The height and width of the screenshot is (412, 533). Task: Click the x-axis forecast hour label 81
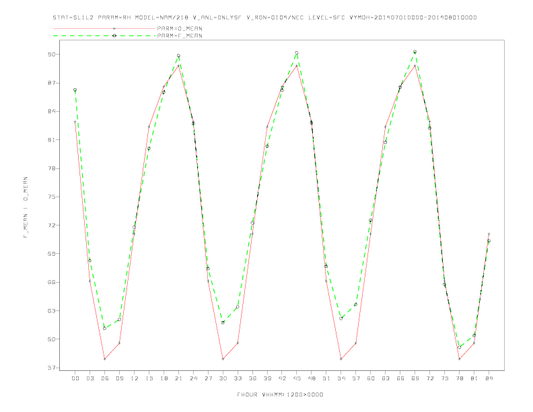(x=474, y=378)
